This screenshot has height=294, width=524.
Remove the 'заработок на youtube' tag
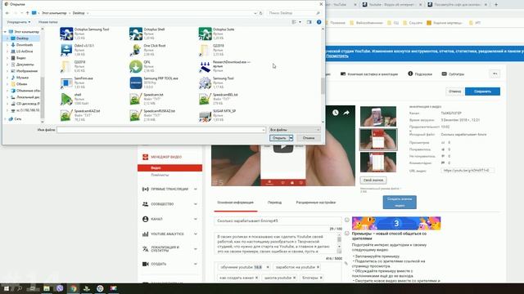(318, 267)
